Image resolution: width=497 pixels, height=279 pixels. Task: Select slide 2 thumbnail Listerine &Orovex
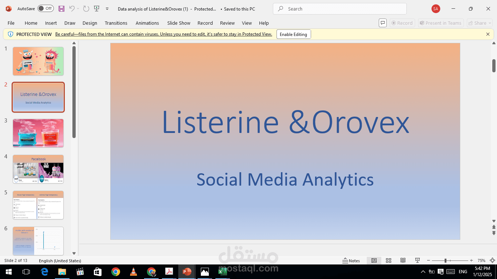click(38, 97)
